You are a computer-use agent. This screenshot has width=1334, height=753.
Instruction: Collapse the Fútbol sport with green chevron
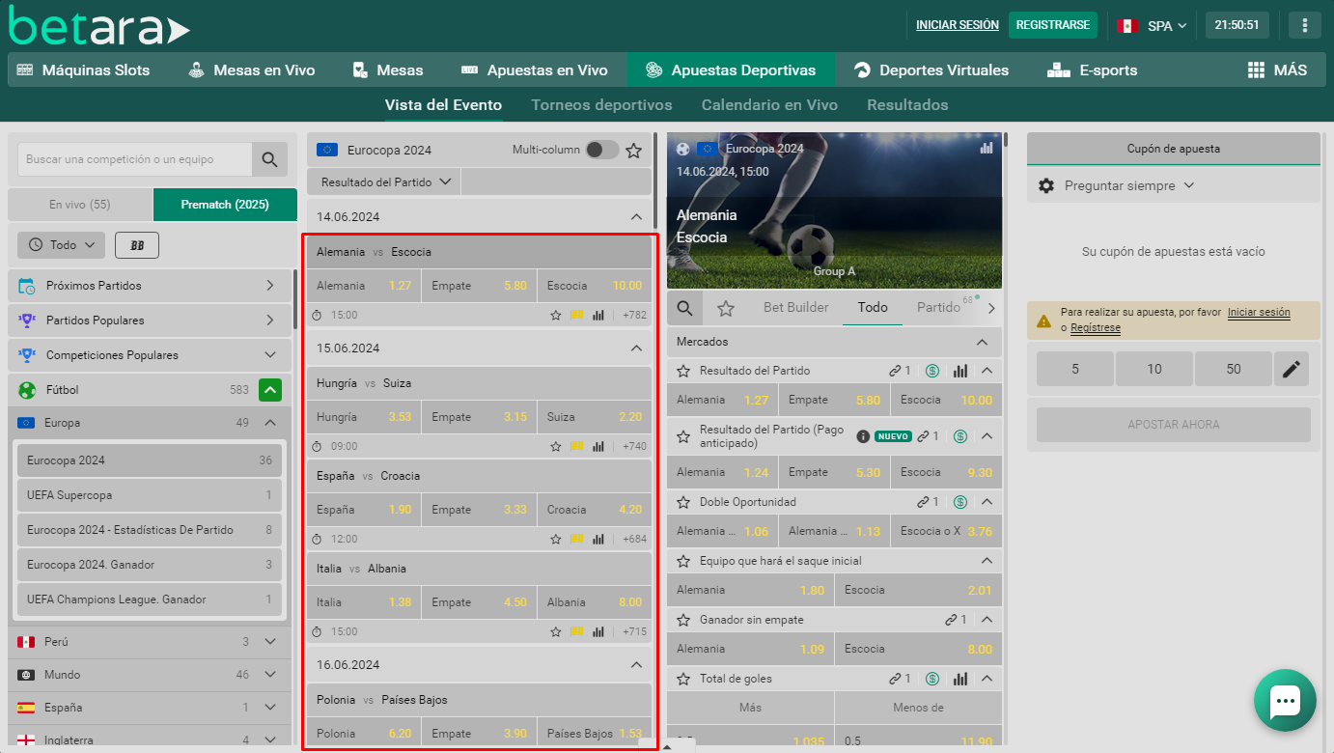(x=270, y=390)
